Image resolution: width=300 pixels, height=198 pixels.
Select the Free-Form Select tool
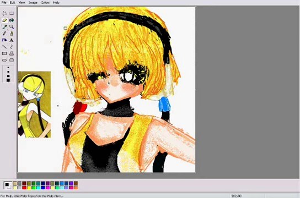click(4, 13)
